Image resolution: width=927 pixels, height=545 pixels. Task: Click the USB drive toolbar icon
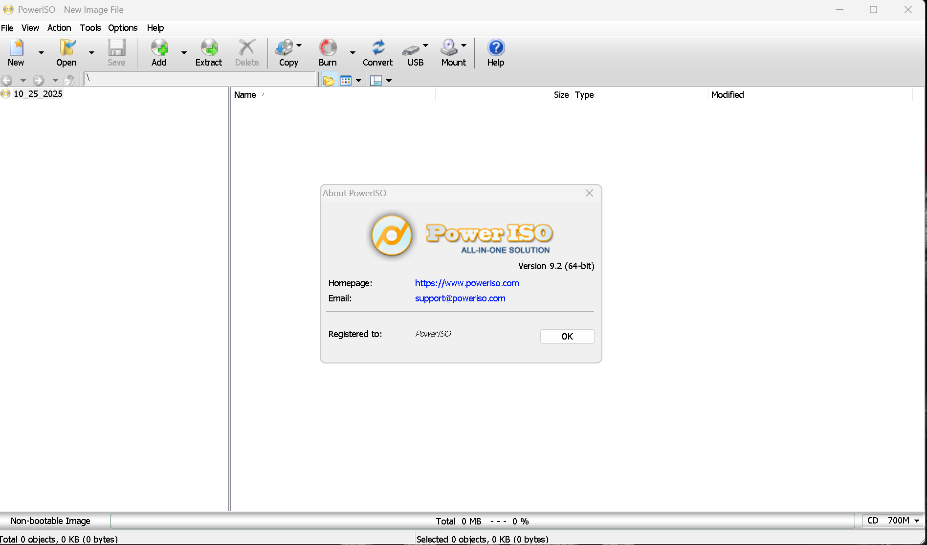tap(411, 48)
